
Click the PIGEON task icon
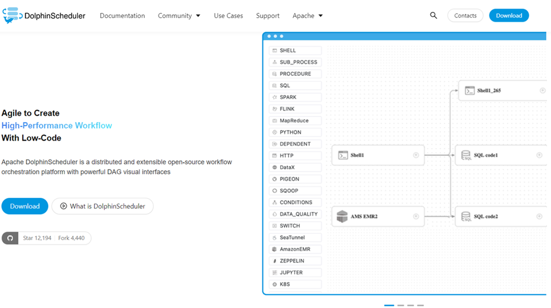(x=275, y=179)
